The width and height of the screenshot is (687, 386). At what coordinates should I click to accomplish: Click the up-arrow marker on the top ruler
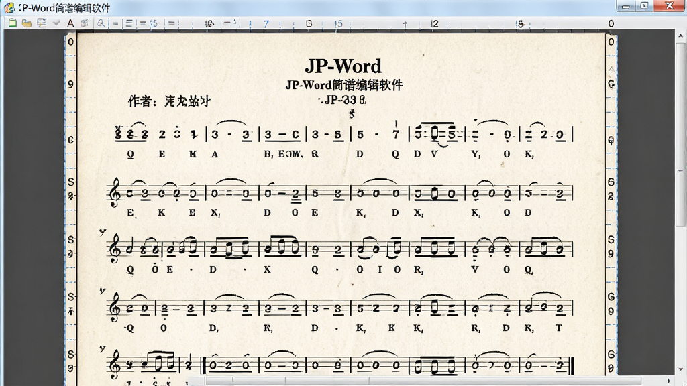405,25
